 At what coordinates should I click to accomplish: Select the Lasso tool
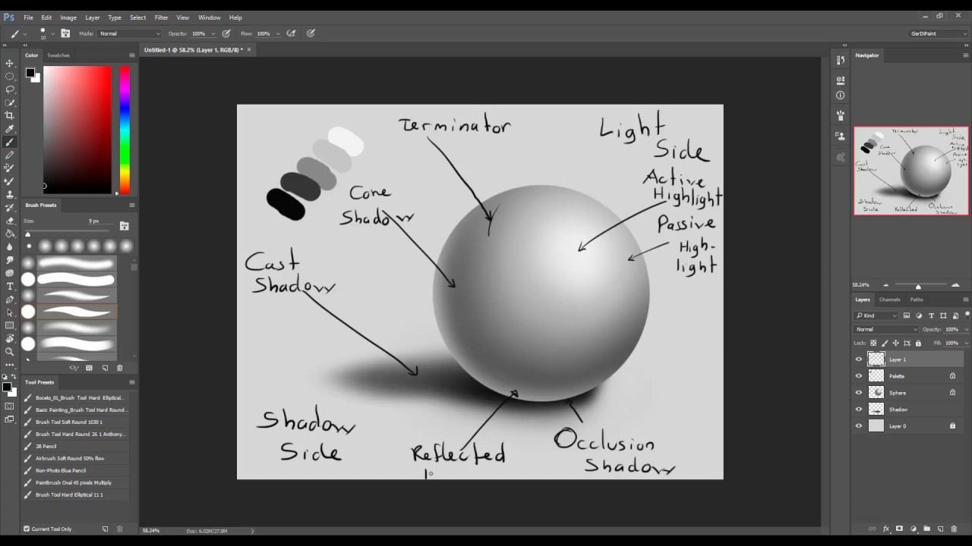(x=10, y=89)
